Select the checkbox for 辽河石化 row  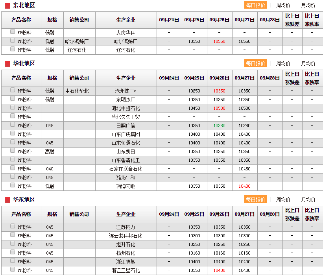tap(13, 49)
